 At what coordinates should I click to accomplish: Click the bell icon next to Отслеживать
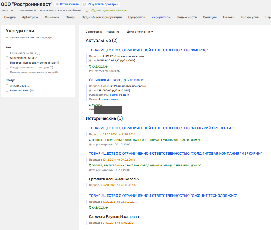coord(57,4)
